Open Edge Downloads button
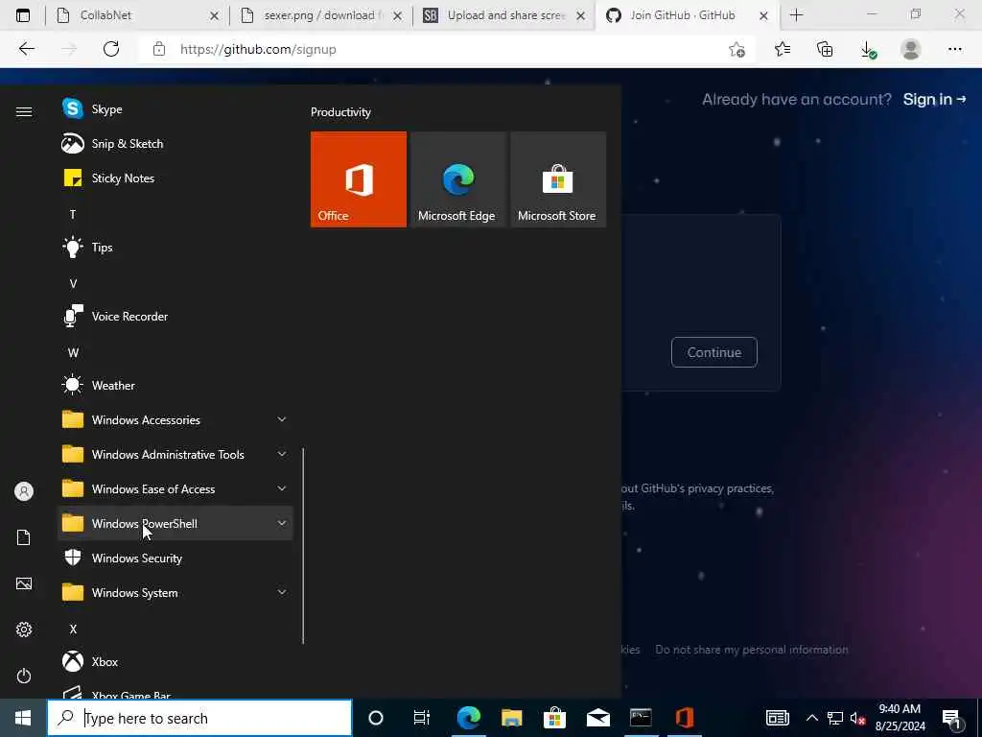This screenshot has width=982, height=737. pos(868,50)
